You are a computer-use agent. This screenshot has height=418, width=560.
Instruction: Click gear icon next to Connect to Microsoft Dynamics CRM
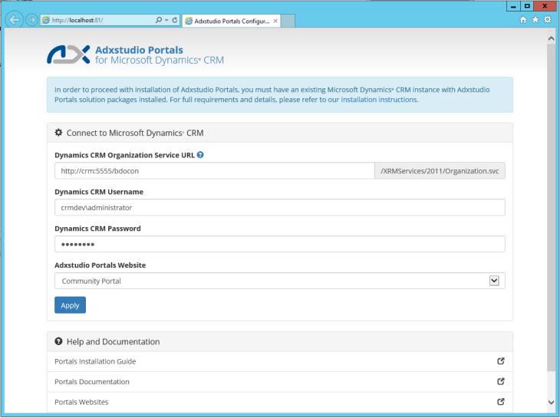pos(58,133)
